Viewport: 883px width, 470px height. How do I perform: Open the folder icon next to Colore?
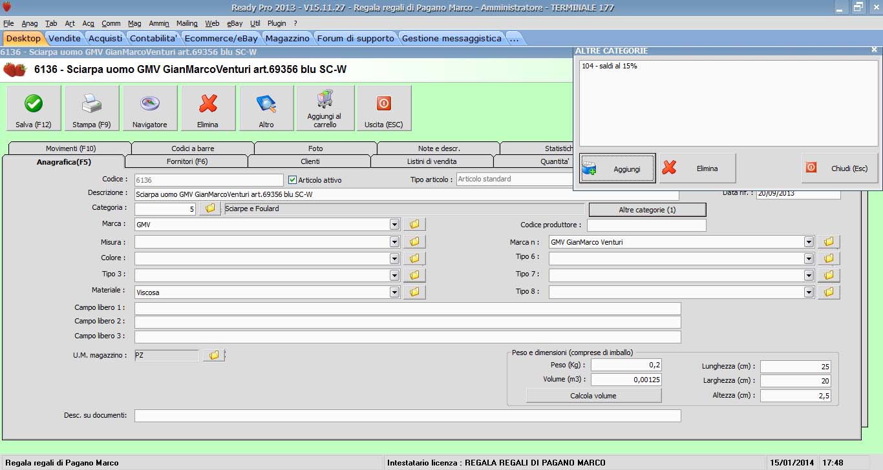tap(415, 258)
